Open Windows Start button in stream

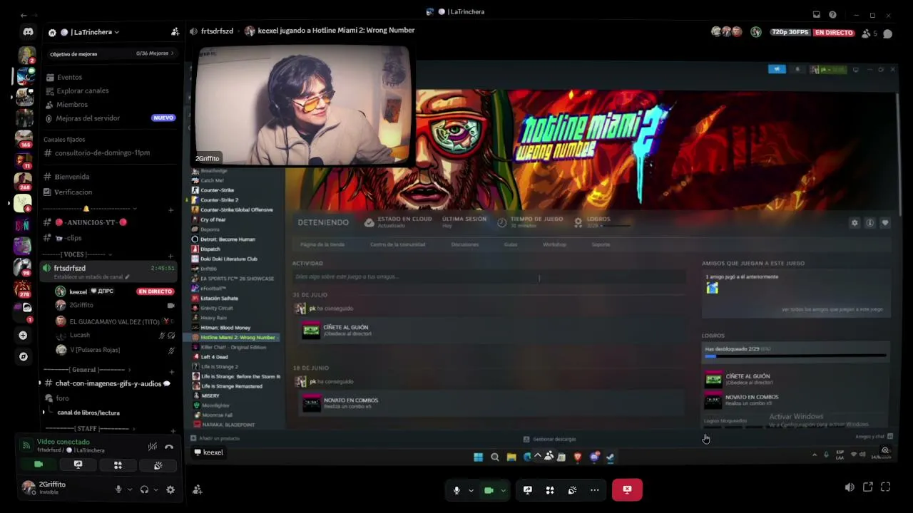point(478,457)
